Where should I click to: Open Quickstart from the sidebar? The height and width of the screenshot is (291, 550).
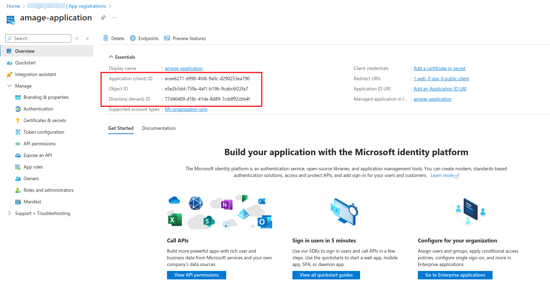pos(25,63)
